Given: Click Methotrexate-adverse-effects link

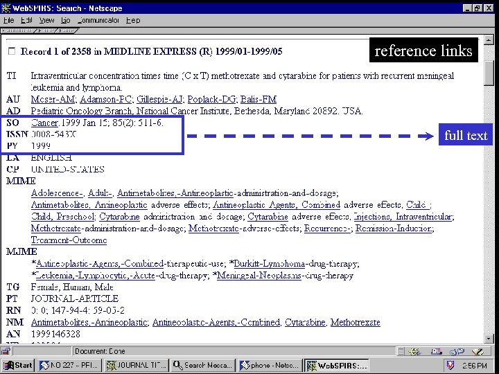Looking at the screenshot, I should [x=213, y=229].
